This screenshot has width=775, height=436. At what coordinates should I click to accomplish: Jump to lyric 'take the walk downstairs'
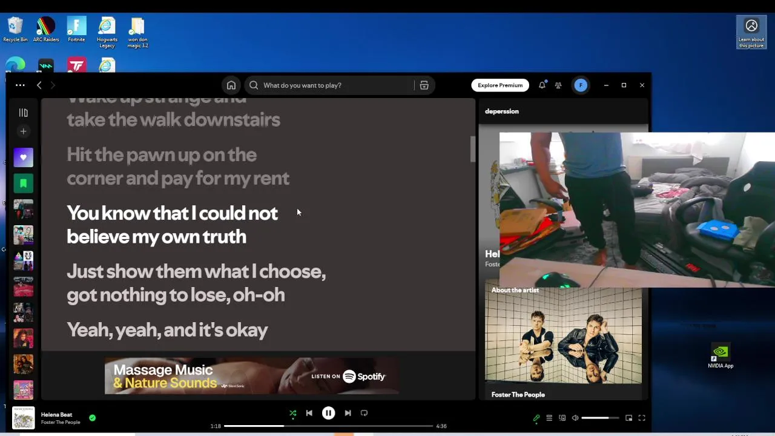173,120
